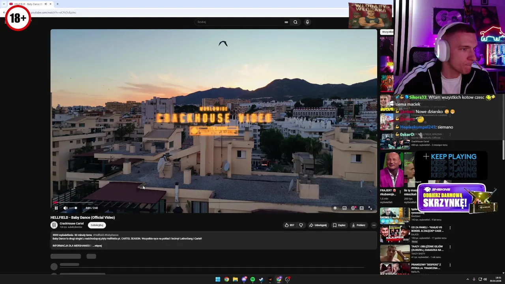Open options for FRAJER? #kubawoje video
The image size is (505, 284).
[x=400, y=192]
